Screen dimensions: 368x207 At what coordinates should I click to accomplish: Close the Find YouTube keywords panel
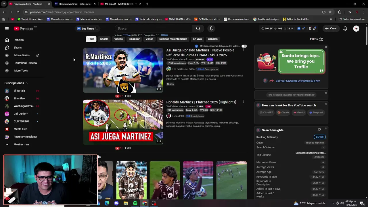(x=326, y=93)
